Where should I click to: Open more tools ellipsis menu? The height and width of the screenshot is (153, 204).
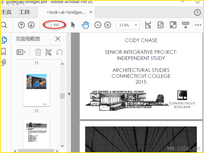tap(198, 25)
